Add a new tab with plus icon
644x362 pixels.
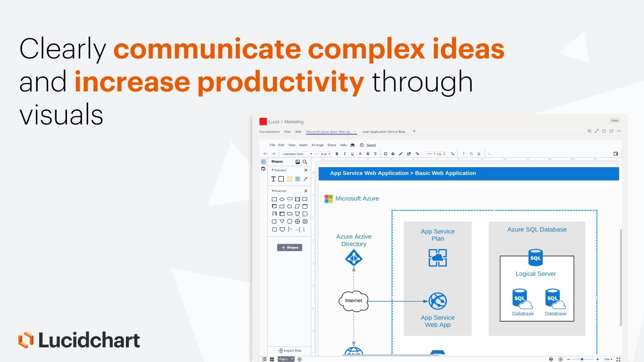pos(414,132)
